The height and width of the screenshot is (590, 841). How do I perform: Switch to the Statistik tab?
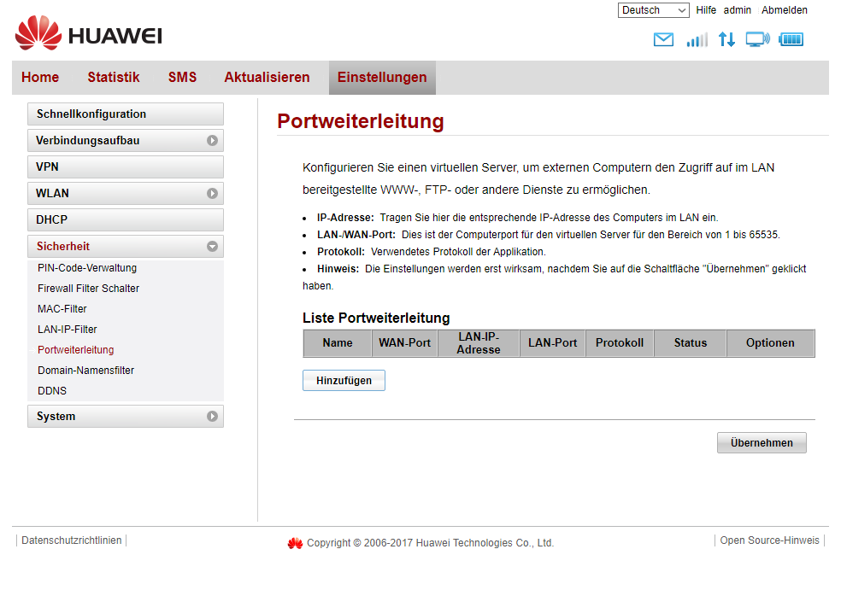point(113,78)
